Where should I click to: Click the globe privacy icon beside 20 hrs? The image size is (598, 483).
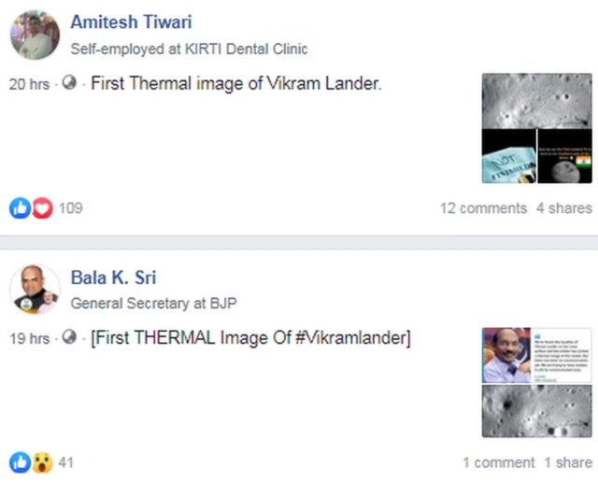(69, 82)
